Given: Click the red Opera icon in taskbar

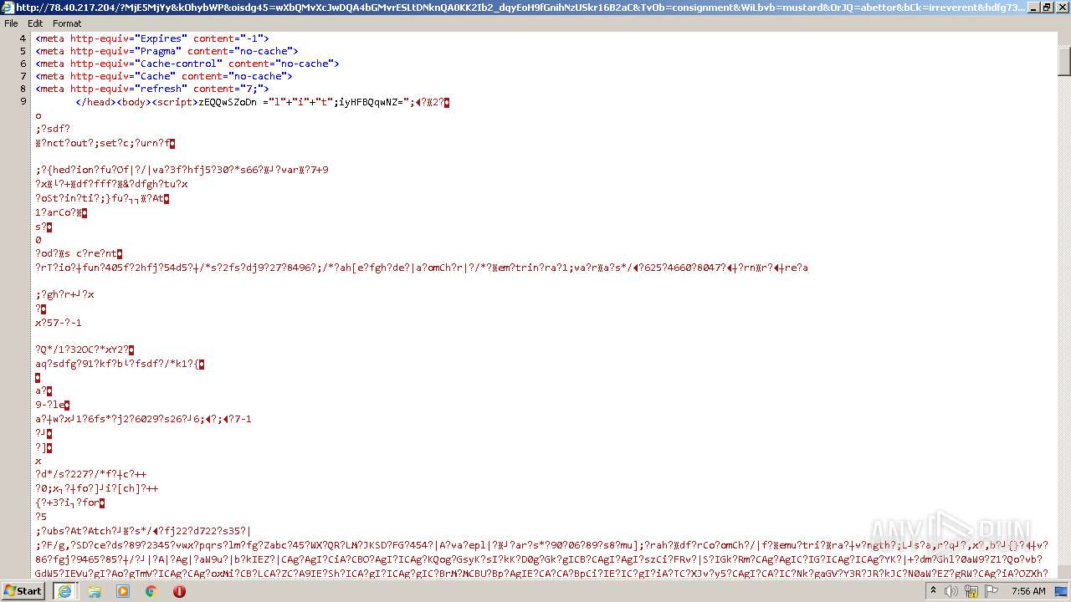Looking at the screenshot, I should (179, 591).
